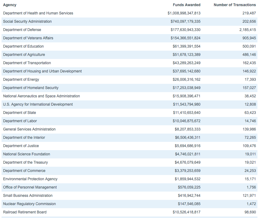The height and width of the screenshot is (218, 259).
Task: Click the Number of Transactions column header
Action: [235, 5]
